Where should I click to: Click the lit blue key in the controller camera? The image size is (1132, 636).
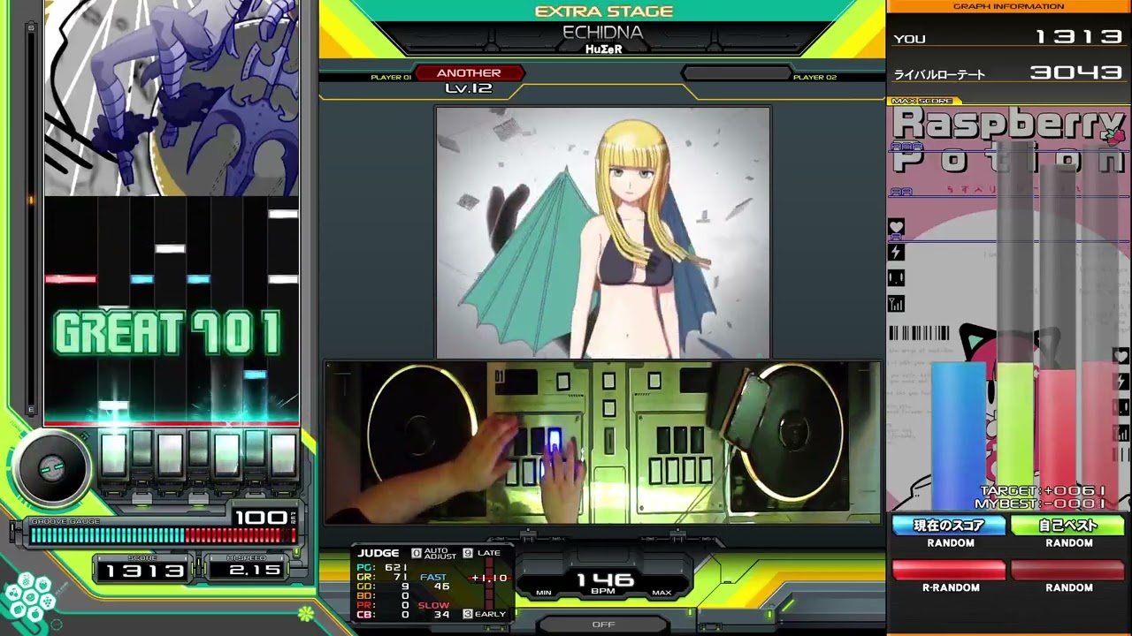[x=555, y=441]
